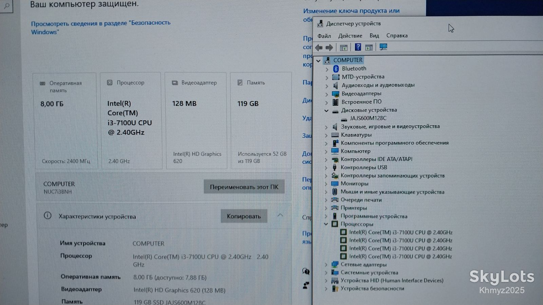This screenshot has height=305, width=543.
Task: Collapse the Дисковые устройства node
Action: tap(326, 110)
